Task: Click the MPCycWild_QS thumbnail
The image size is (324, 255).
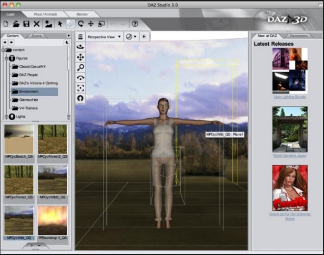Action: (x=19, y=221)
